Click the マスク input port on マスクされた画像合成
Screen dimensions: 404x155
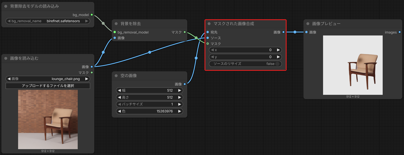pos(208,44)
